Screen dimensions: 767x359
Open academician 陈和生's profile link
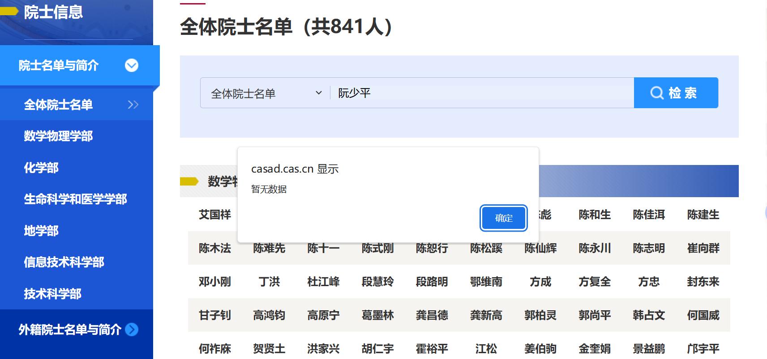[x=594, y=215]
